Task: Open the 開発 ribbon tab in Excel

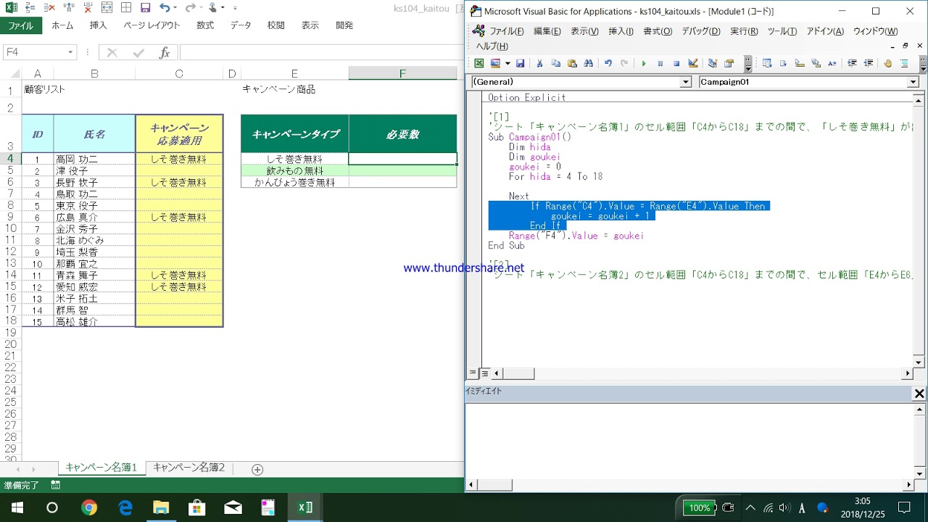Action: pyautogui.click(x=344, y=25)
